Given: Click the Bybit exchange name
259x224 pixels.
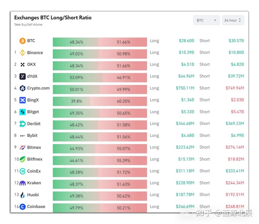Looking at the screenshot, I should (x=32, y=136).
